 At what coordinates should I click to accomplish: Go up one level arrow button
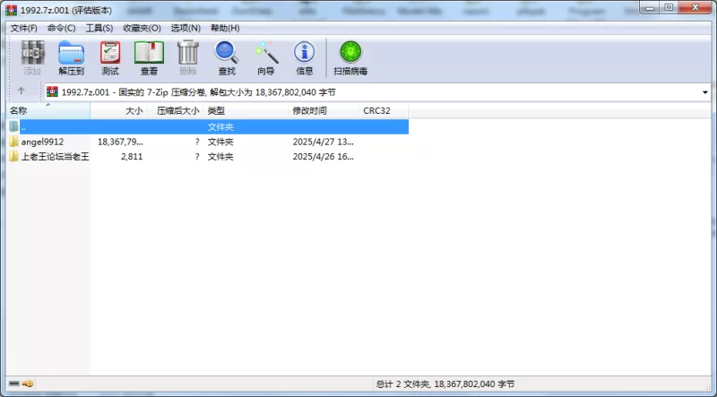pyautogui.click(x=21, y=91)
